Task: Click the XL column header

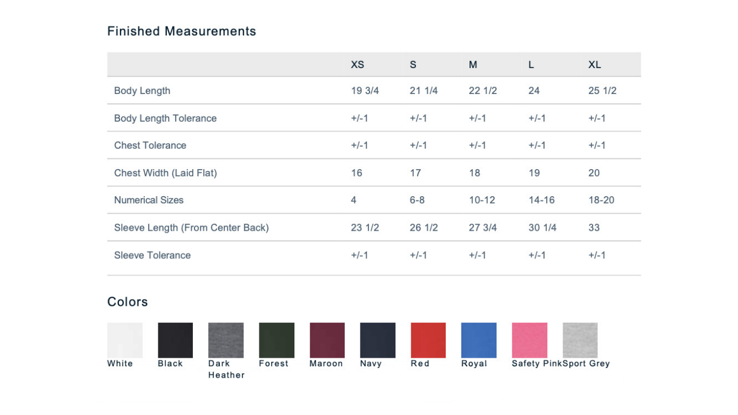Action: pos(595,65)
